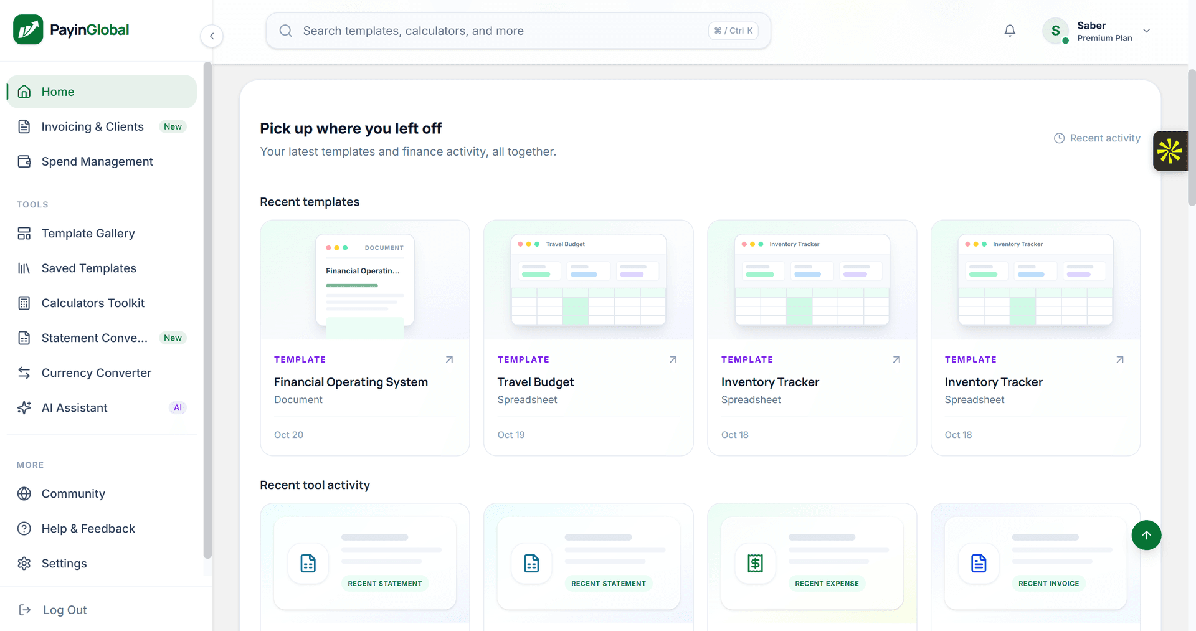The image size is (1196, 631).
Task: Click the 'Recent tool activity' heading
Action: click(x=315, y=485)
